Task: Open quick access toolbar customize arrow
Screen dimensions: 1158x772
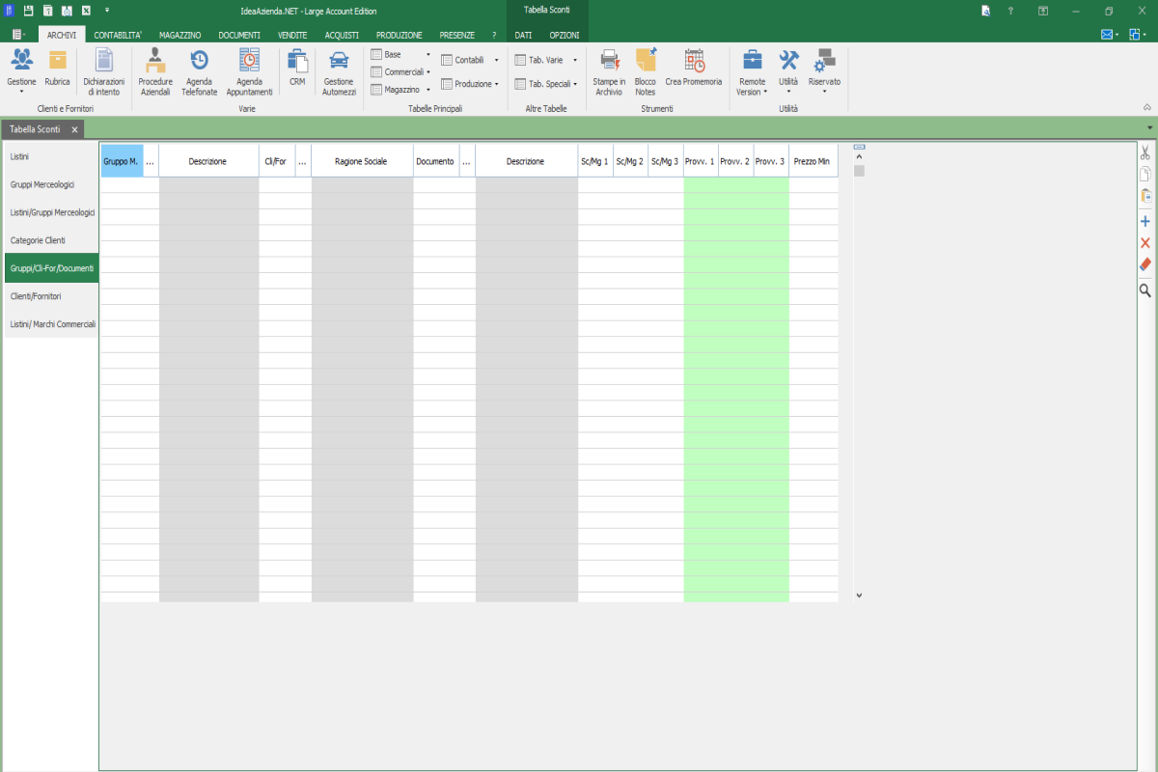Action: coord(107,11)
